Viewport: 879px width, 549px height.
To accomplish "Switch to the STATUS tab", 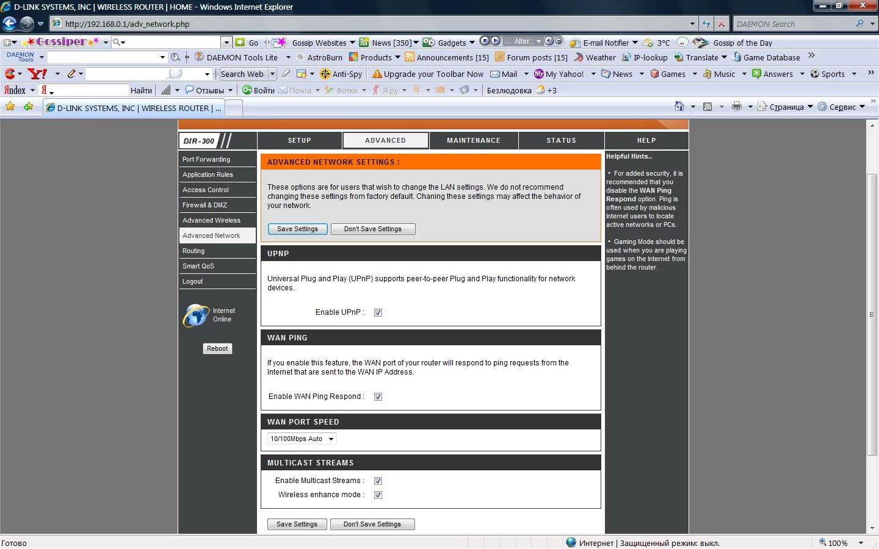I will click(x=562, y=140).
